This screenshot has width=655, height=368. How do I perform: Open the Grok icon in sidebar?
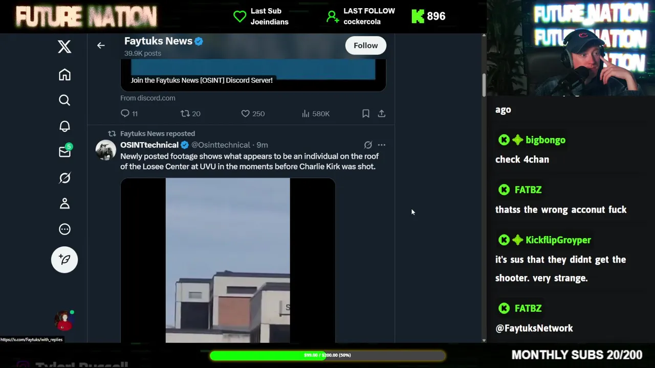pos(64,178)
